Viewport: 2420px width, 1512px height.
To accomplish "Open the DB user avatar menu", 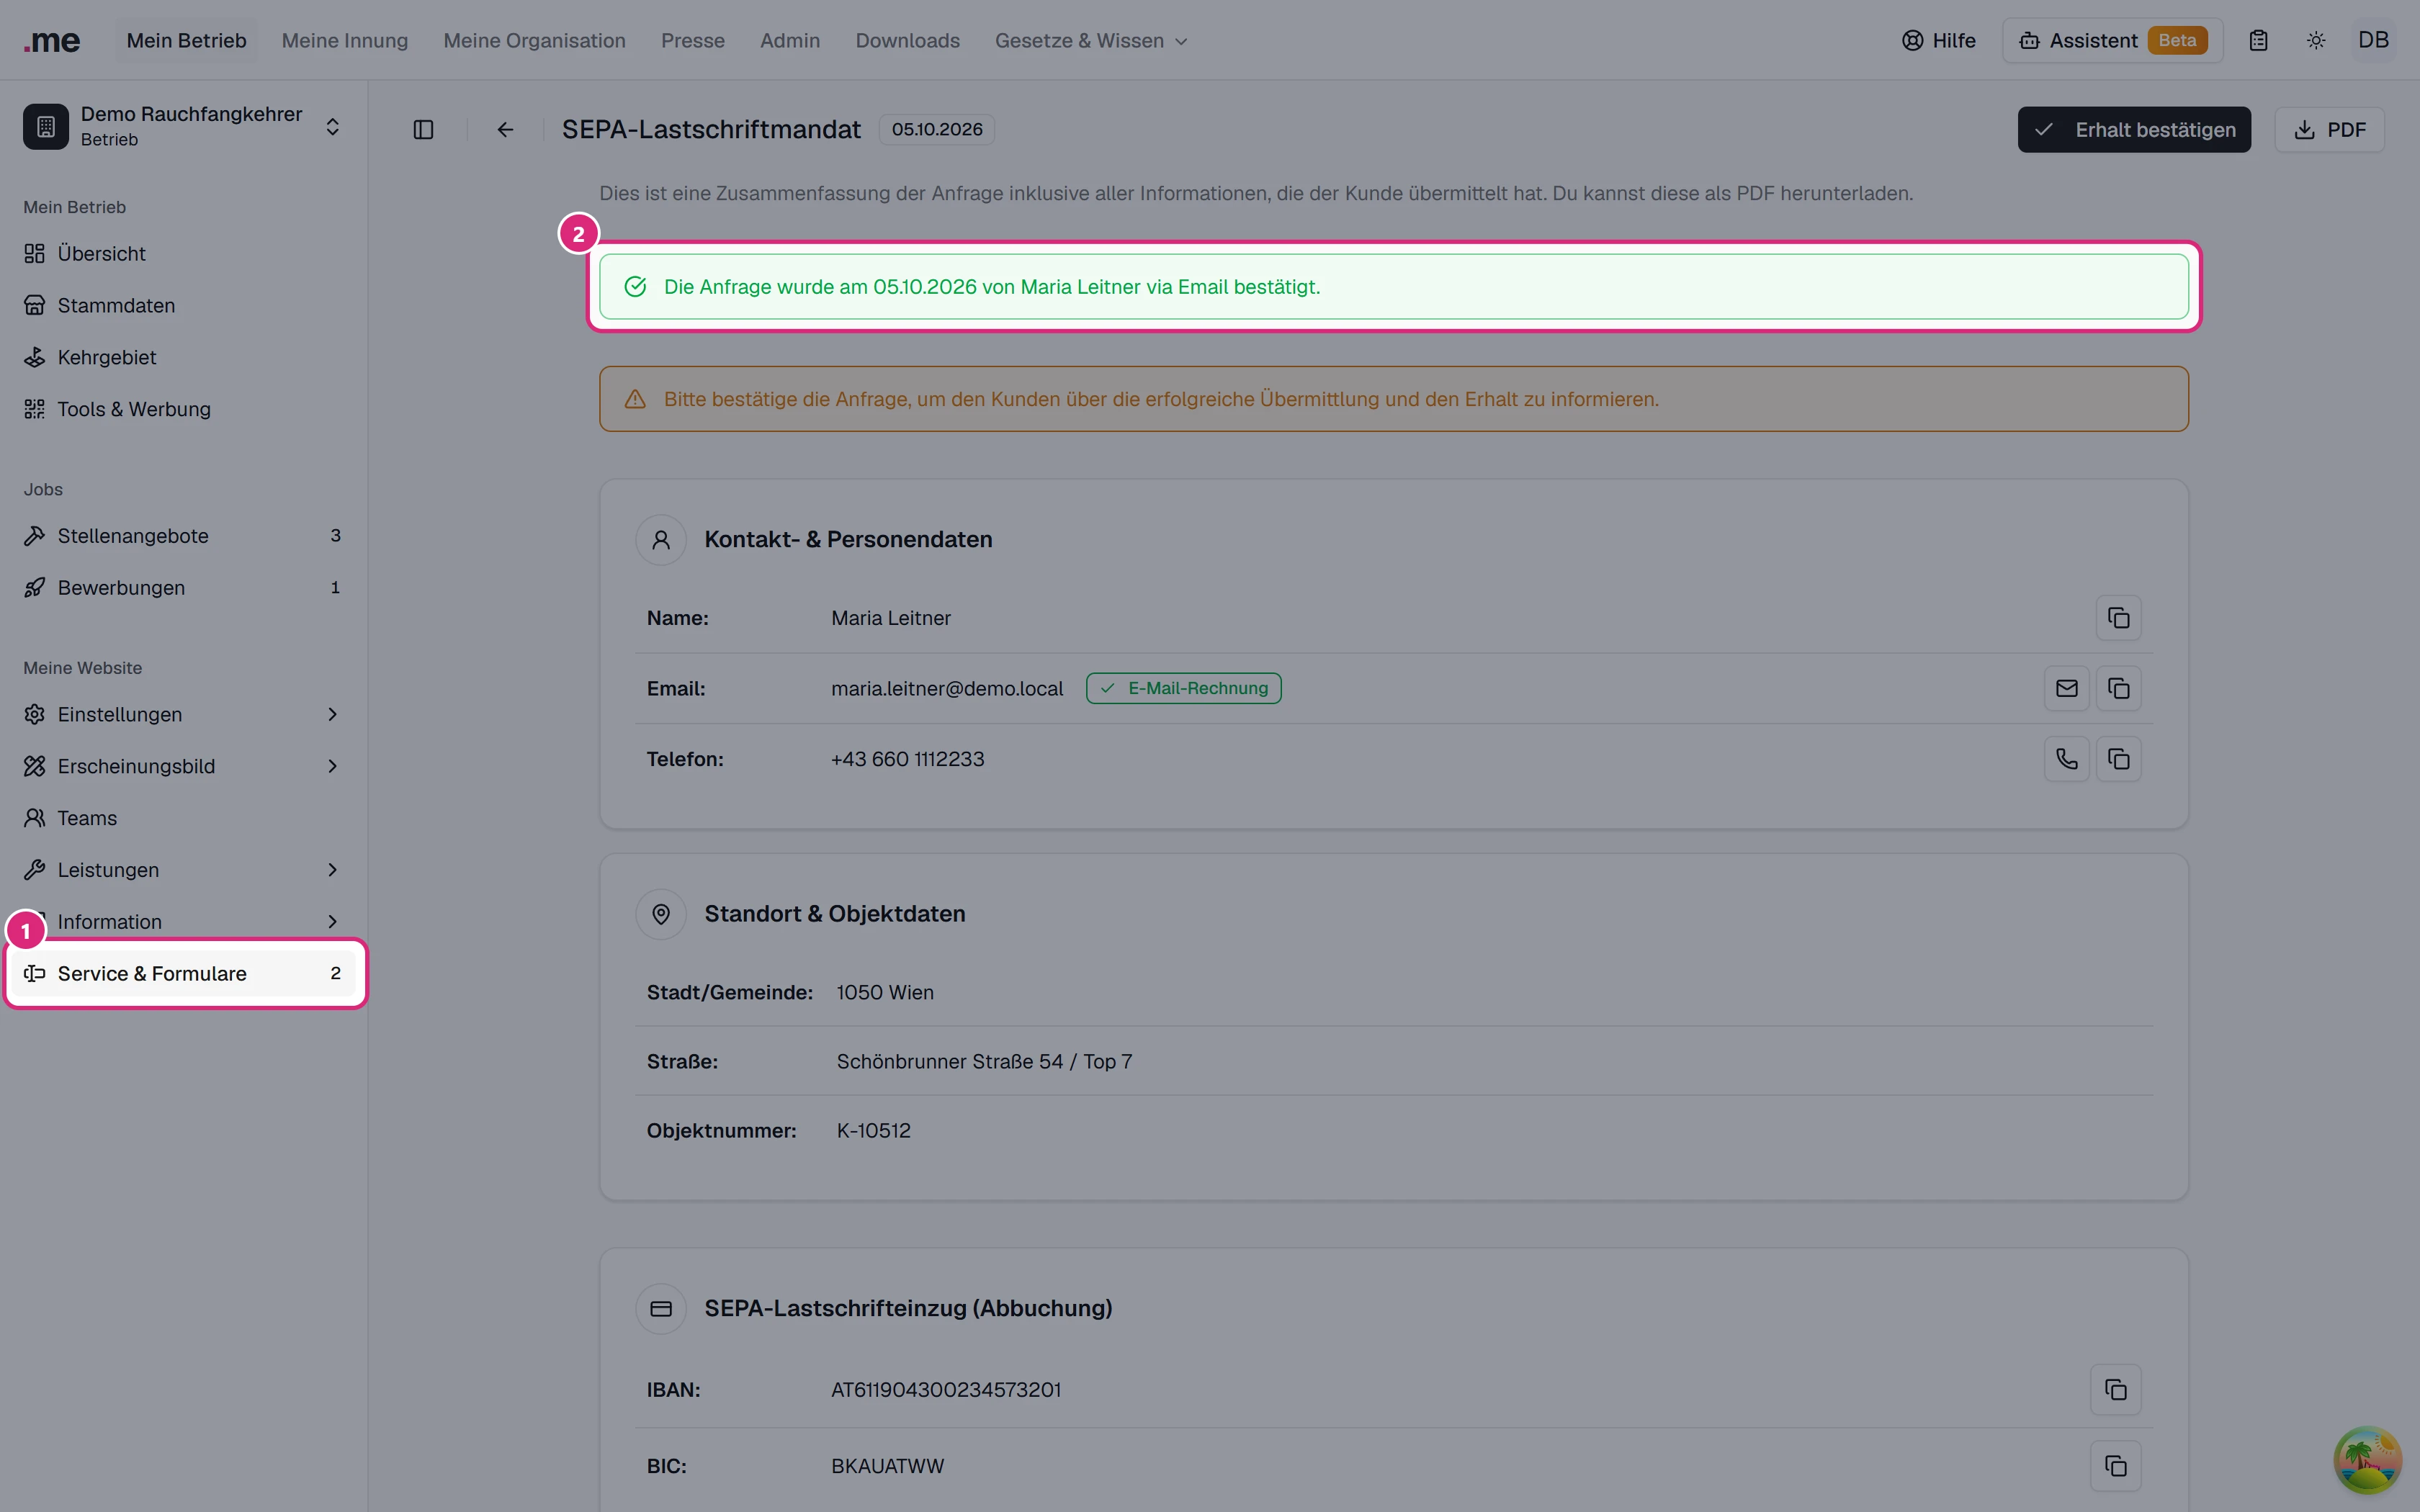I will point(2373,41).
